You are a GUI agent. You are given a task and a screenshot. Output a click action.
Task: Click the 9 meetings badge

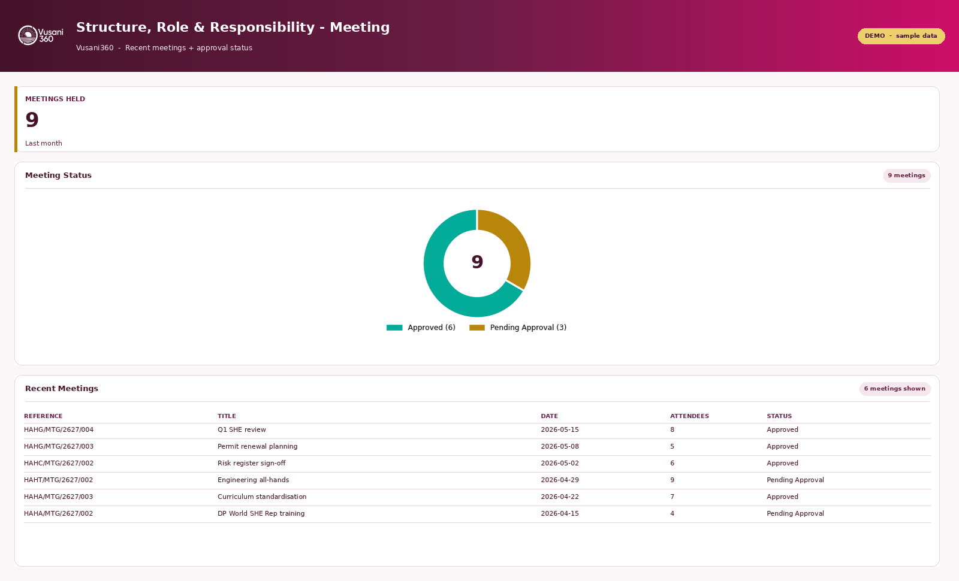point(906,175)
